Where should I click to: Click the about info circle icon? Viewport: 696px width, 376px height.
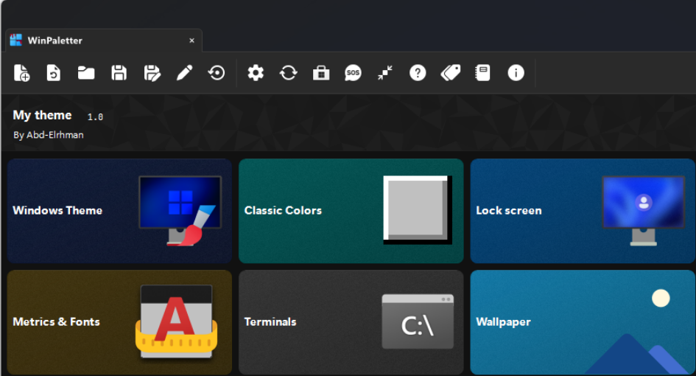click(x=516, y=72)
